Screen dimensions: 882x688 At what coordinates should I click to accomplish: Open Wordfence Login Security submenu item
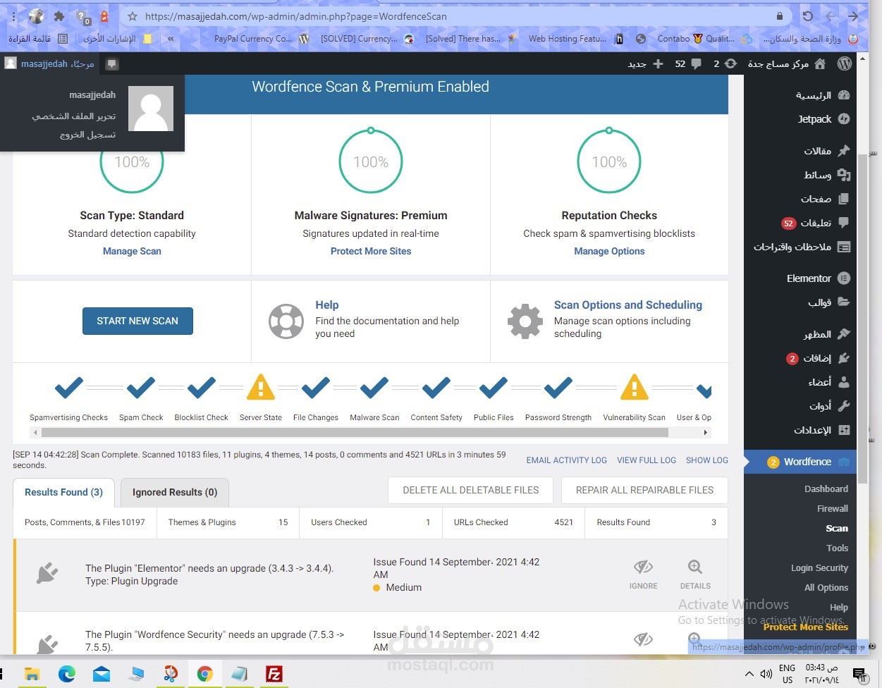coord(819,567)
